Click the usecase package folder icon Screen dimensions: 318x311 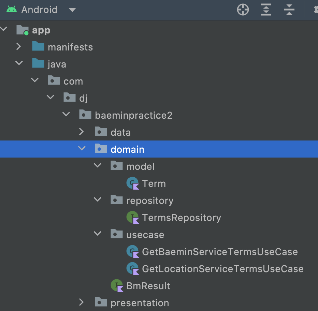[x=117, y=234]
